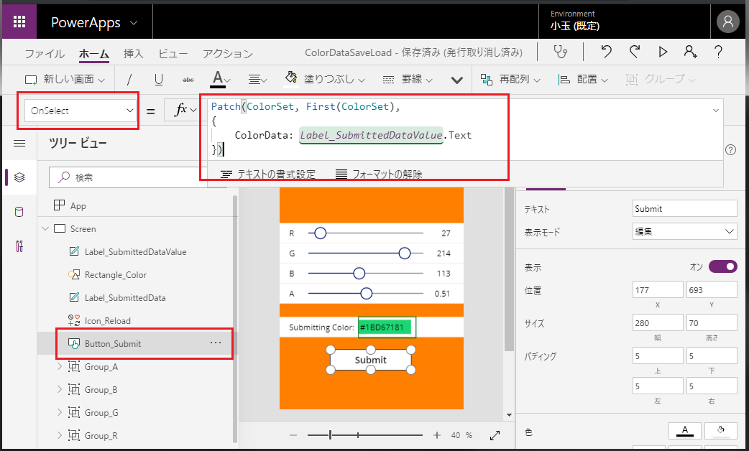Image resolution: width=749 pixels, height=451 pixels.
Task: Click the help circle beside the formula bar
Action: [x=730, y=150]
